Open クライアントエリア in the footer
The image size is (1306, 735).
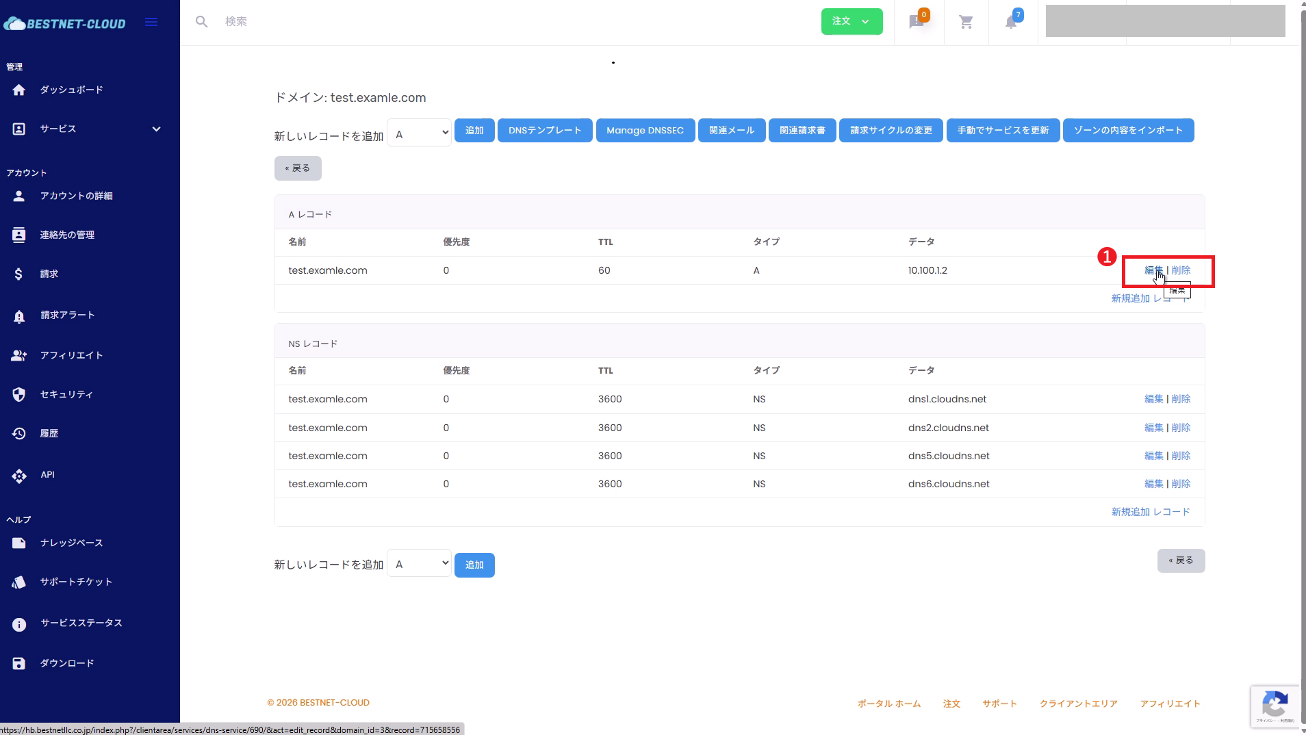click(x=1077, y=704)
